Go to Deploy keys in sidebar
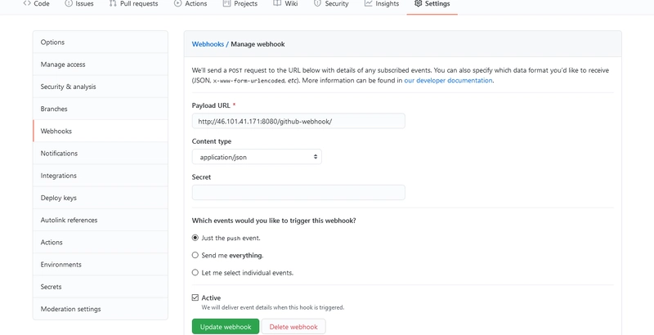 [x=101, y=198]
